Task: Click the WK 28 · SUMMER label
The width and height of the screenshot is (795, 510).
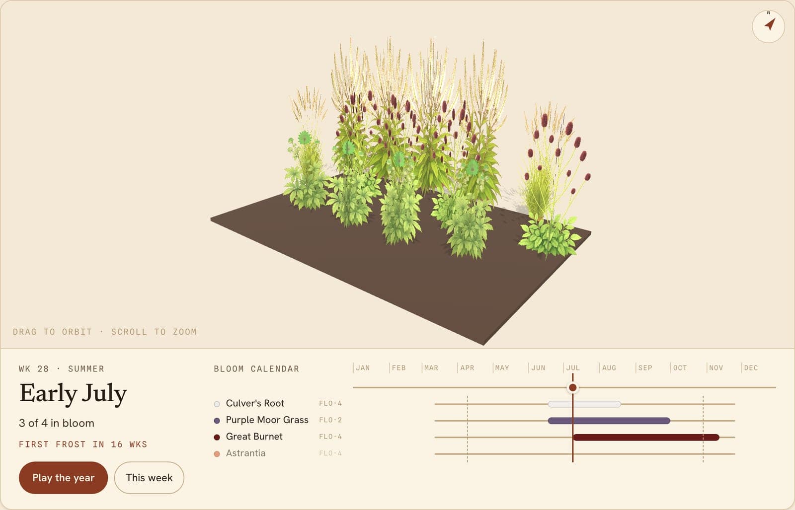Action: pyautogui.click(x=62, y=369)
